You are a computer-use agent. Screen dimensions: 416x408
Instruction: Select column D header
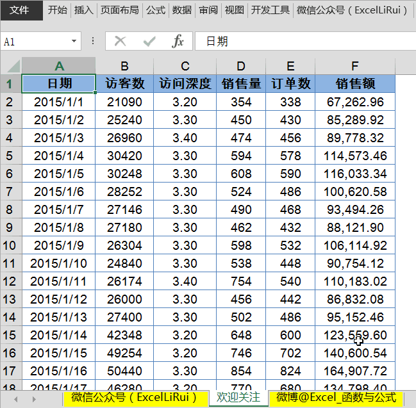point(241,66)
